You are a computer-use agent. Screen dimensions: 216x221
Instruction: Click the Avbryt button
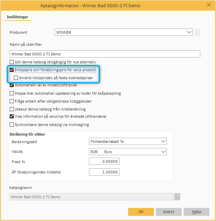coord(169,212)
